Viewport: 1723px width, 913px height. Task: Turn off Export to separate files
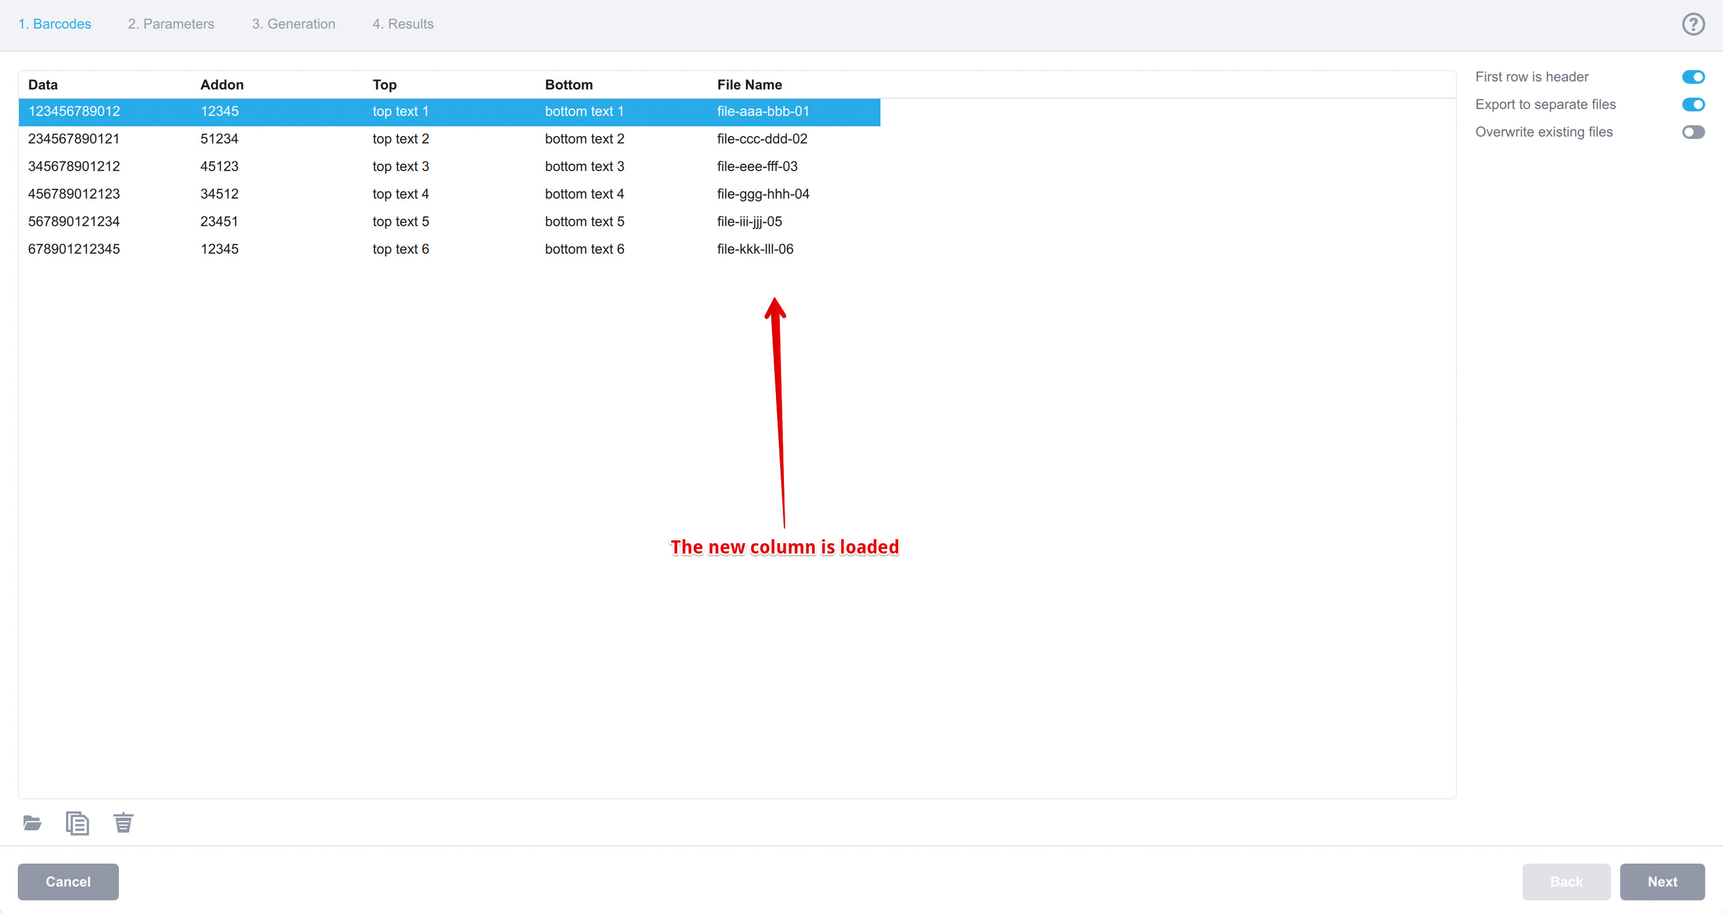pyautogui.click(x=1694, y=105)
